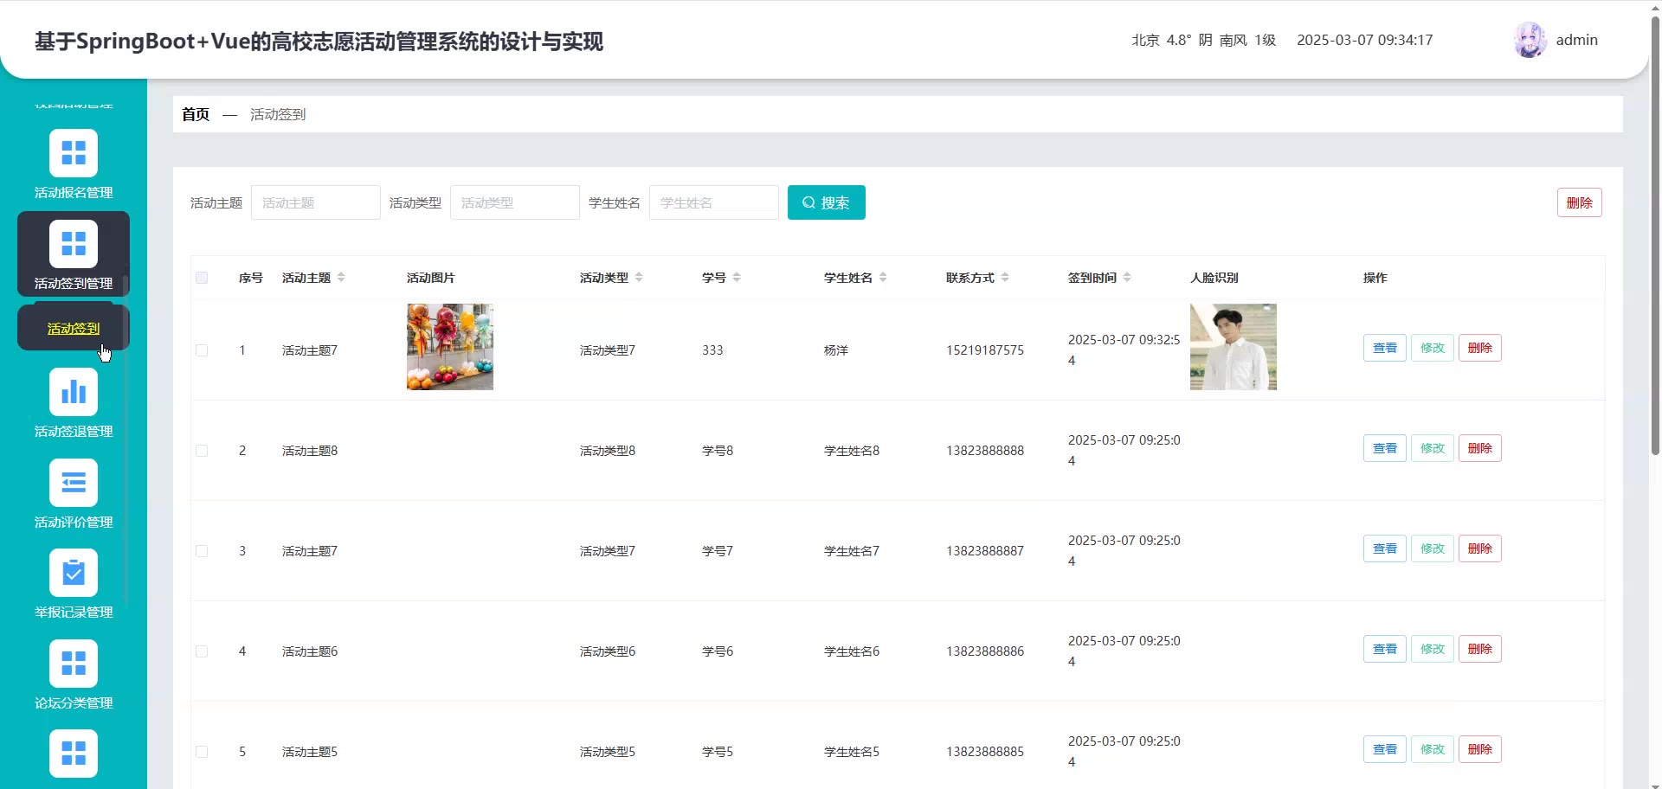Click 首页 in the breadcrumb
The image size is (1662, 789).
point(196,114)
